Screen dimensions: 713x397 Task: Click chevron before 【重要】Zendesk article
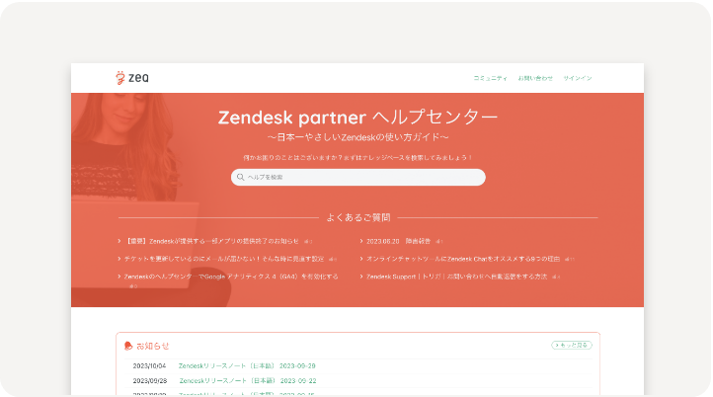pos(119,241)
